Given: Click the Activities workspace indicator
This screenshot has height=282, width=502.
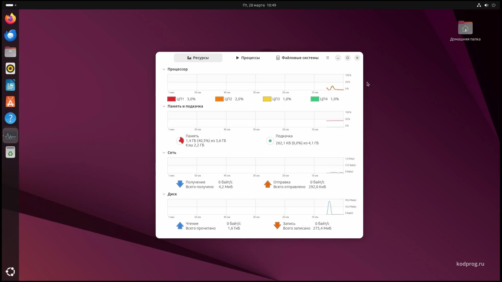Looking at the screenshot, I should [x=11, y=5].
